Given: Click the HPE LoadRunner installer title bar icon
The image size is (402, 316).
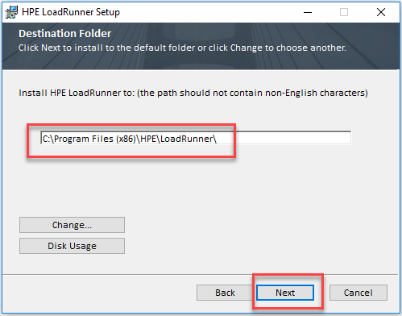Looking at the screenshot, I should click(11, 12).
